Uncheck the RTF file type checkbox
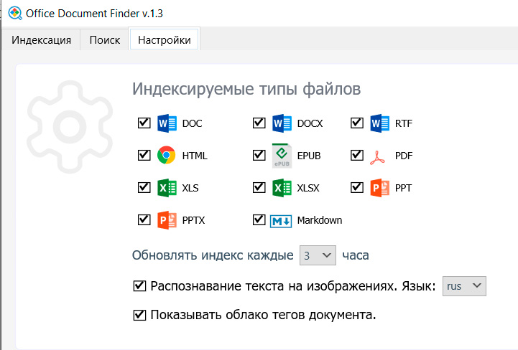518x350 pixels. click(x=357, y=123)
